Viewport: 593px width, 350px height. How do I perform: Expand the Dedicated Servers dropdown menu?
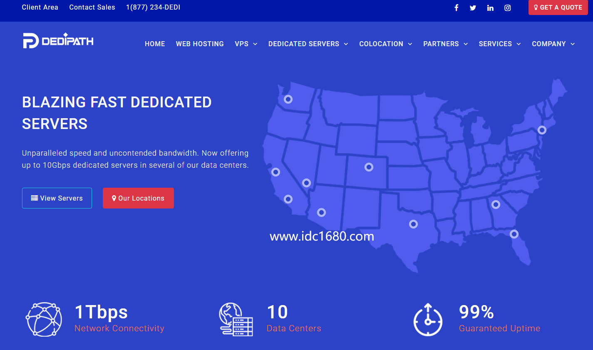(x=308, y=44)
